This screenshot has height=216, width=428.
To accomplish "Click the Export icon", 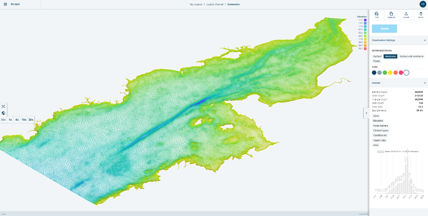I will point(406,14).
